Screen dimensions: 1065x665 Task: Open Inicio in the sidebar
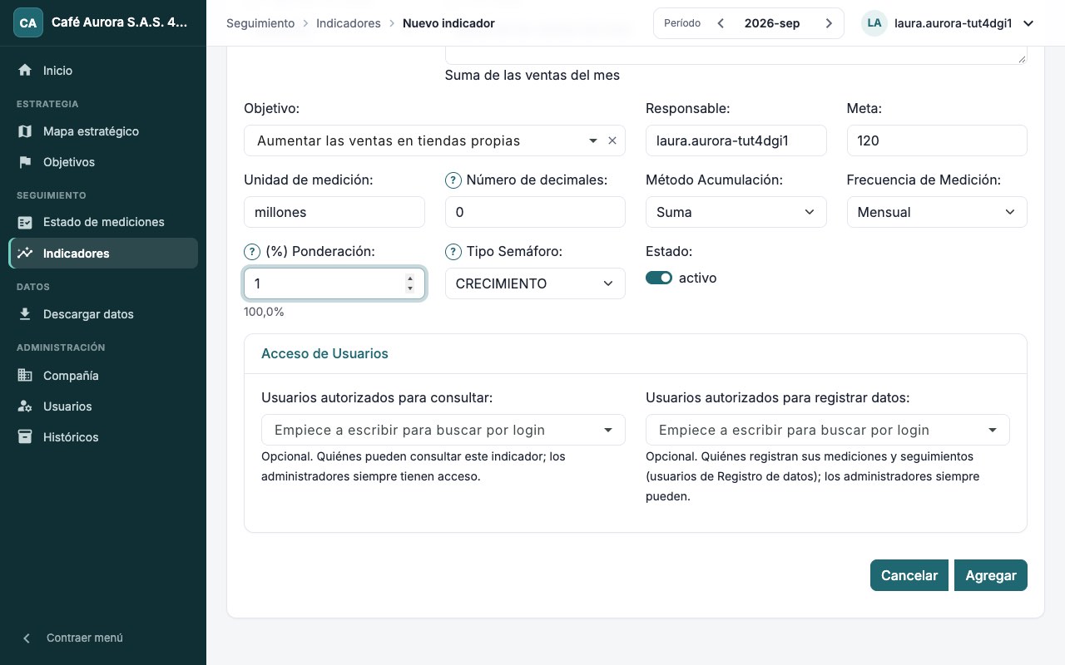pos(103,71)
